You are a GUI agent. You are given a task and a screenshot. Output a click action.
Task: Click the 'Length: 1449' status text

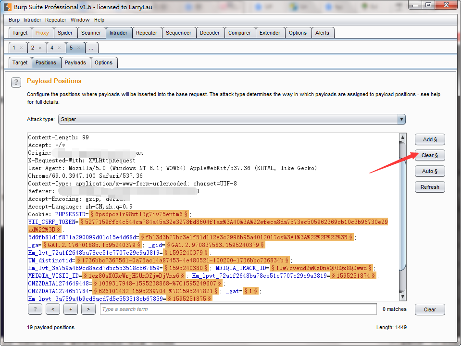click(391, 327)
